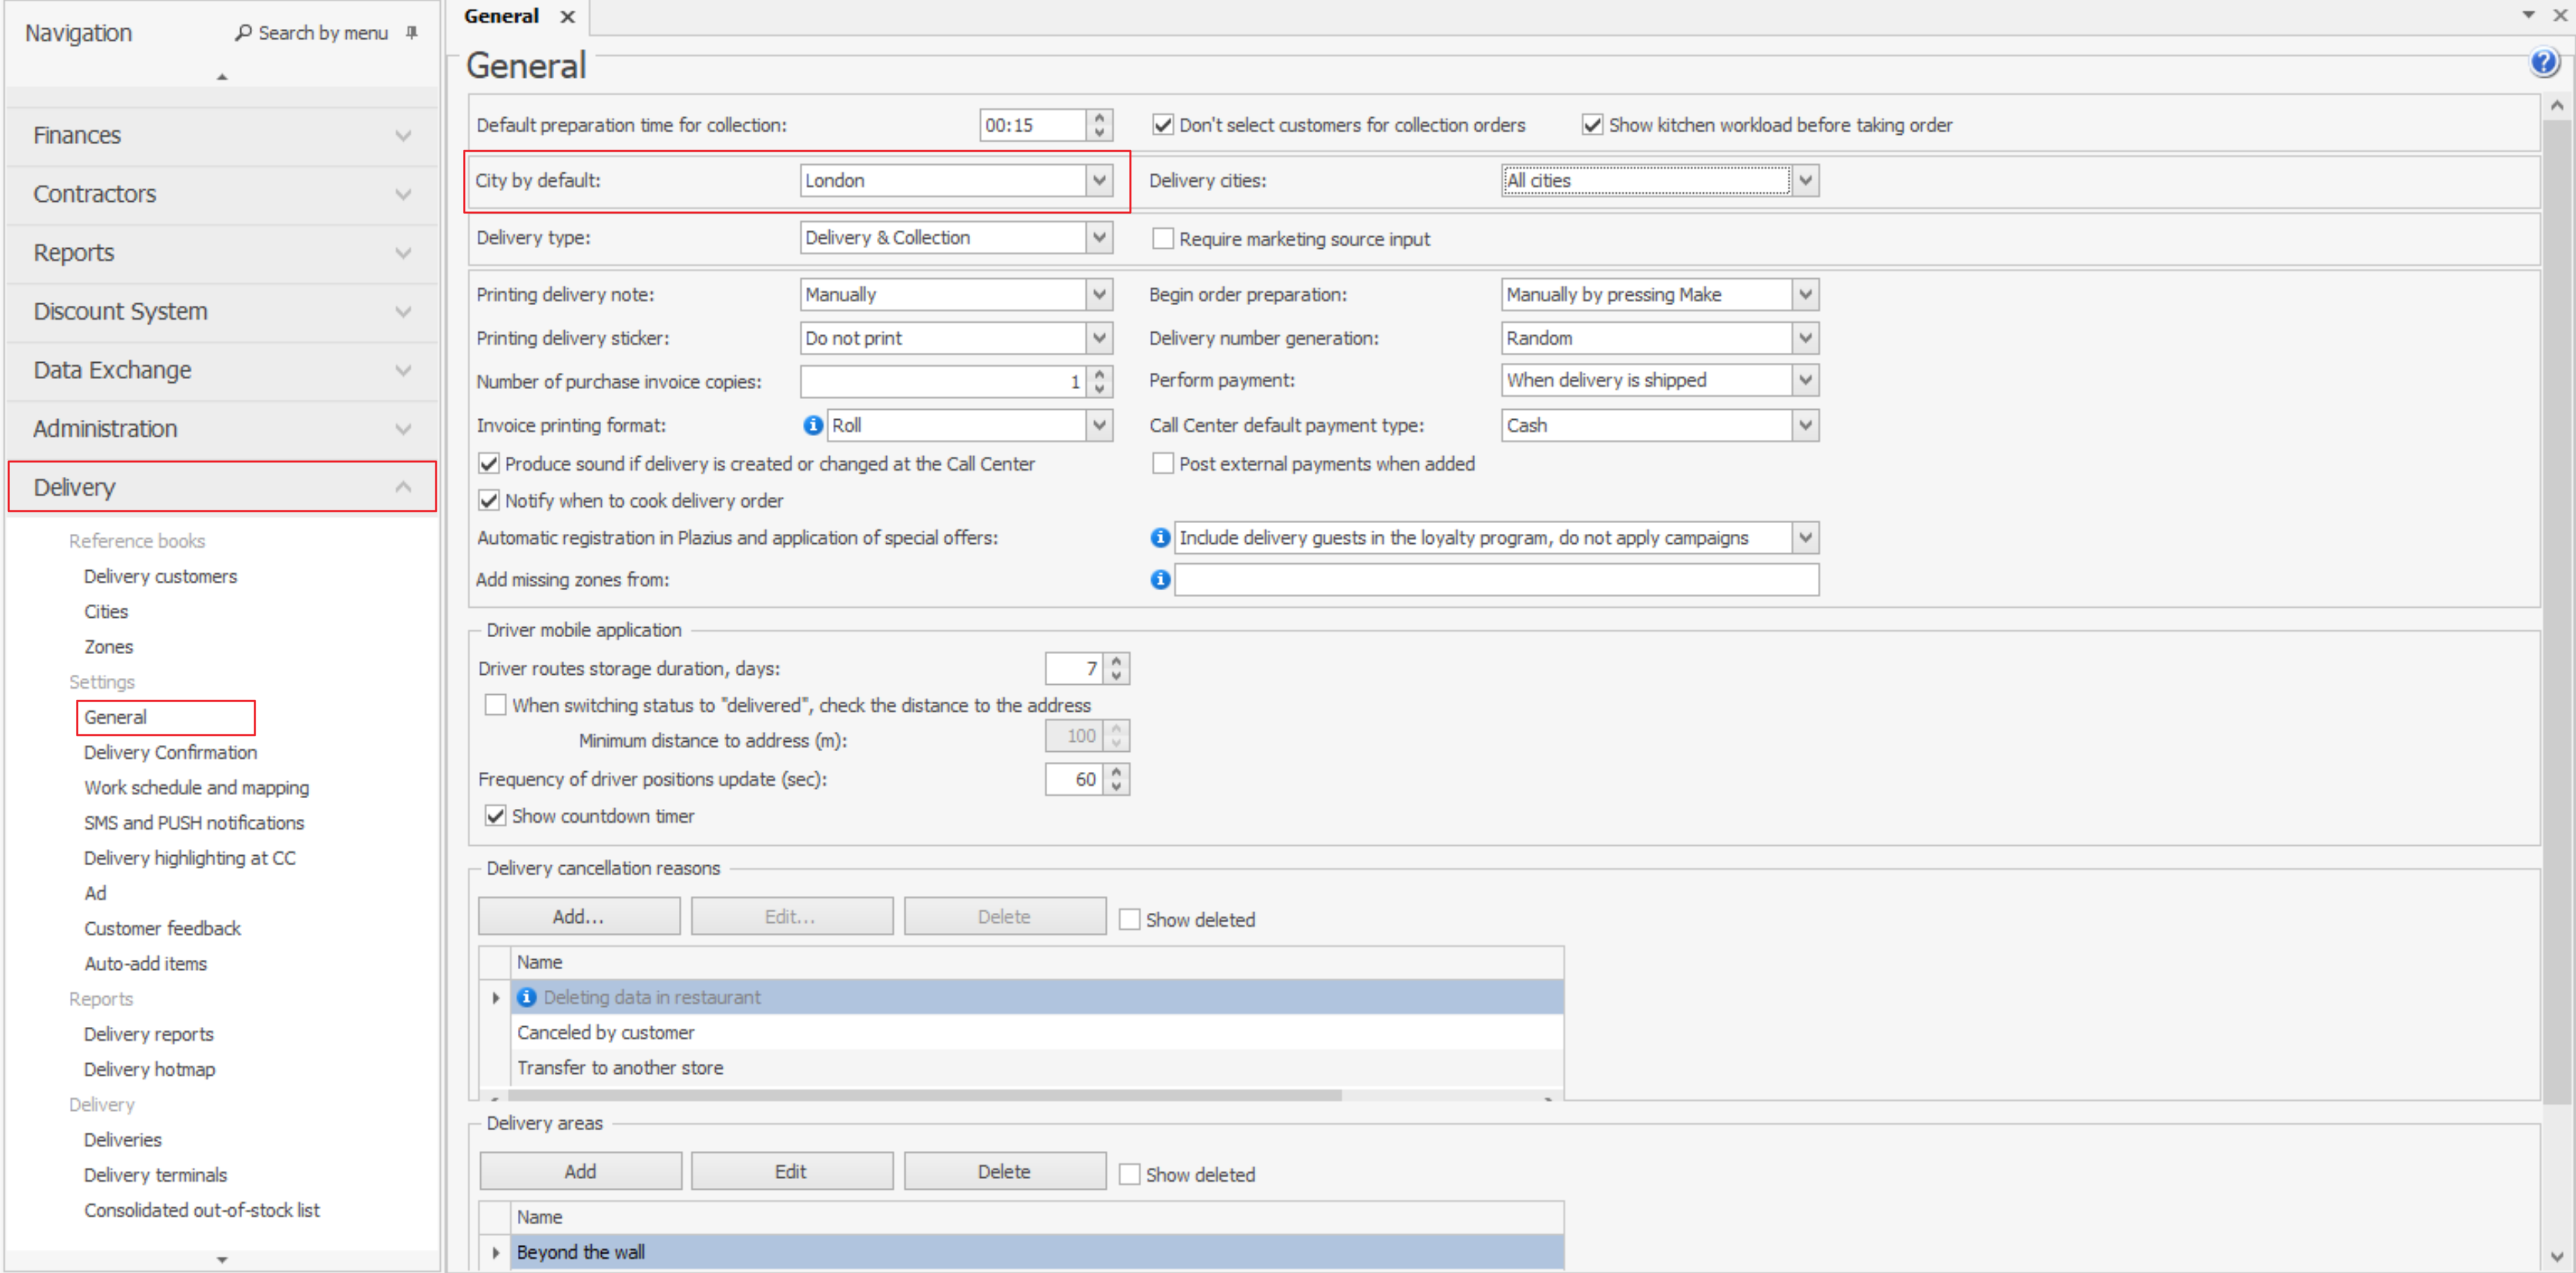Open Delivery Confirmation settings in navigation

tap(170, 752)
